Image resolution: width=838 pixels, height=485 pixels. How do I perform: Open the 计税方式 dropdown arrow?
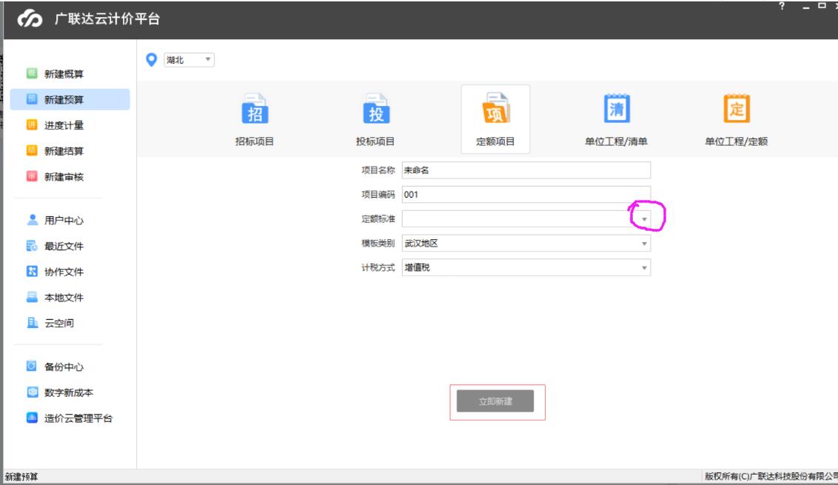click(645, 268)
